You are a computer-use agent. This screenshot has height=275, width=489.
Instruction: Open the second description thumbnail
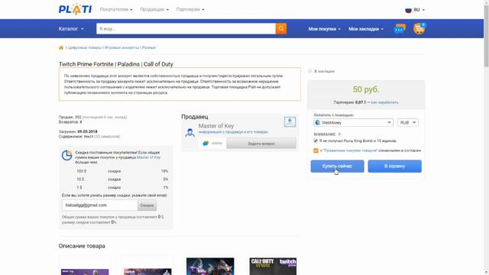pyautogui.click(x=147, y=272)
